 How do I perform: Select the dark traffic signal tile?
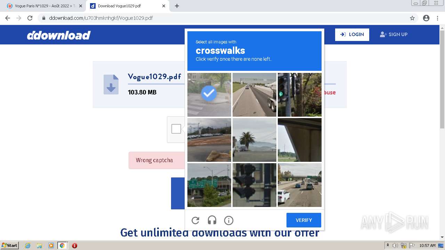click(x=254, y=185)
